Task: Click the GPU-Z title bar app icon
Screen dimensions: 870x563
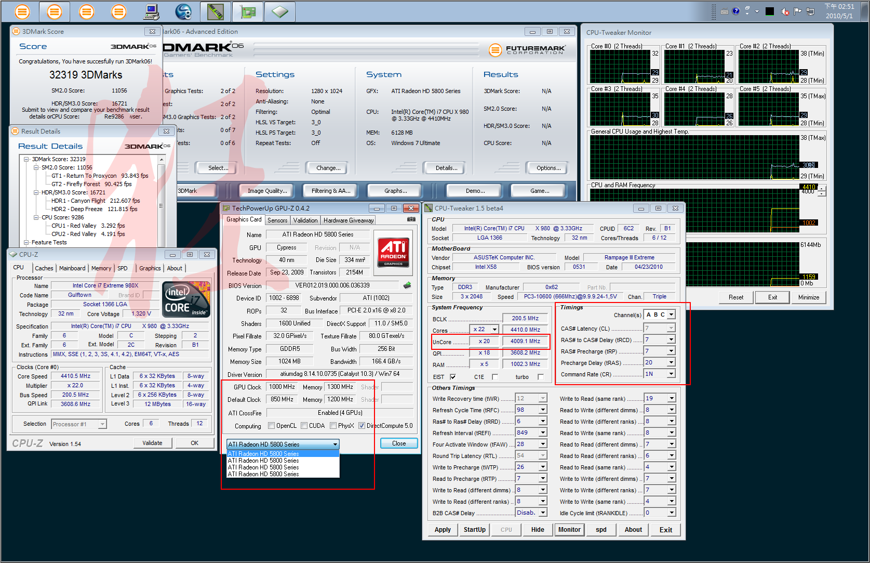Action: pos(226,208)
